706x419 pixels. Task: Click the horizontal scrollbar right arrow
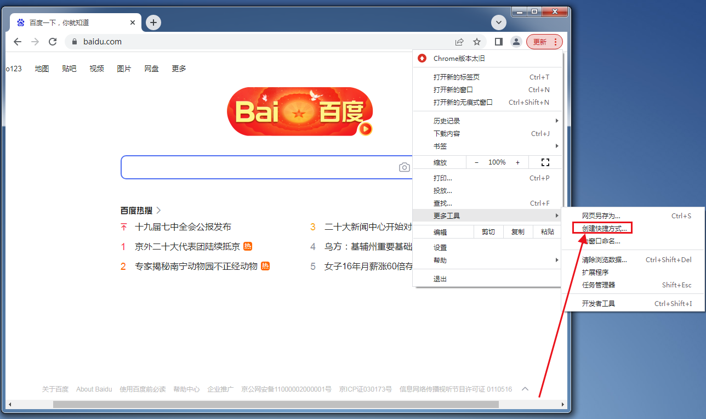tap(563, 405)
